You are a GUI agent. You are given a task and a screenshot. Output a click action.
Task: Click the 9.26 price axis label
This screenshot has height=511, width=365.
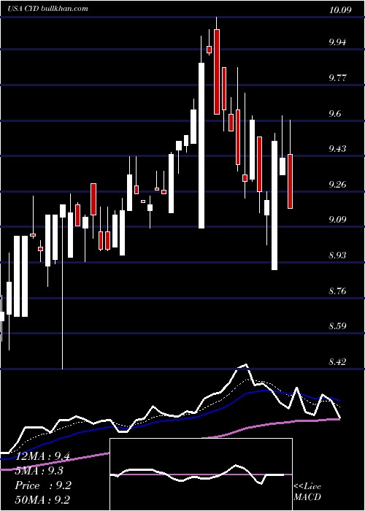tap(337, 185)
